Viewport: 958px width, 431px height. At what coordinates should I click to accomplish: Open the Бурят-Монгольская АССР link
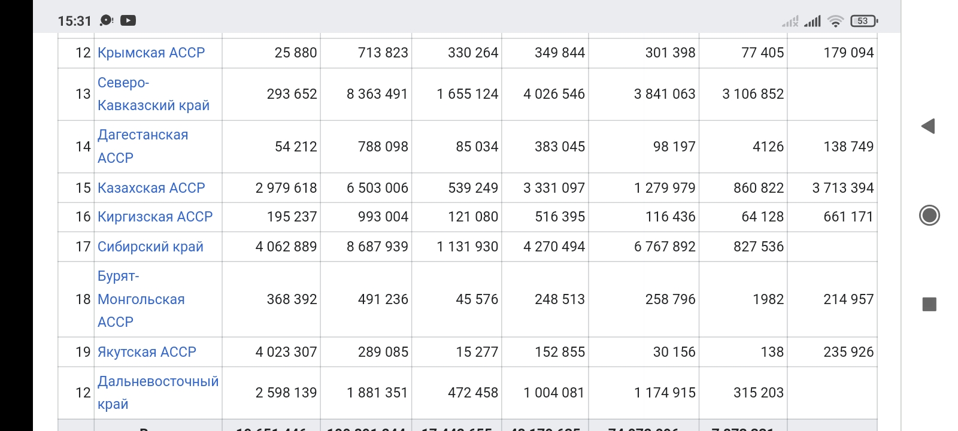click(141, 299)
